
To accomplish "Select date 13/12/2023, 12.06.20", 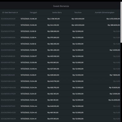I will pos(29,19).
